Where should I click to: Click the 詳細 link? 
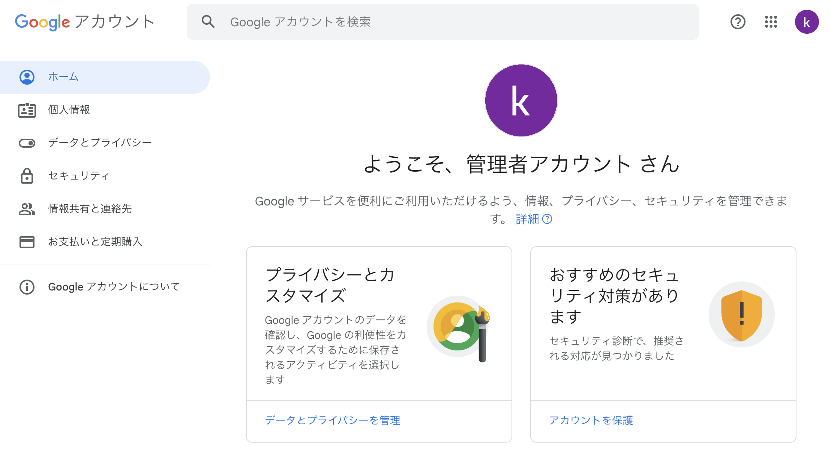click(527, 219)
